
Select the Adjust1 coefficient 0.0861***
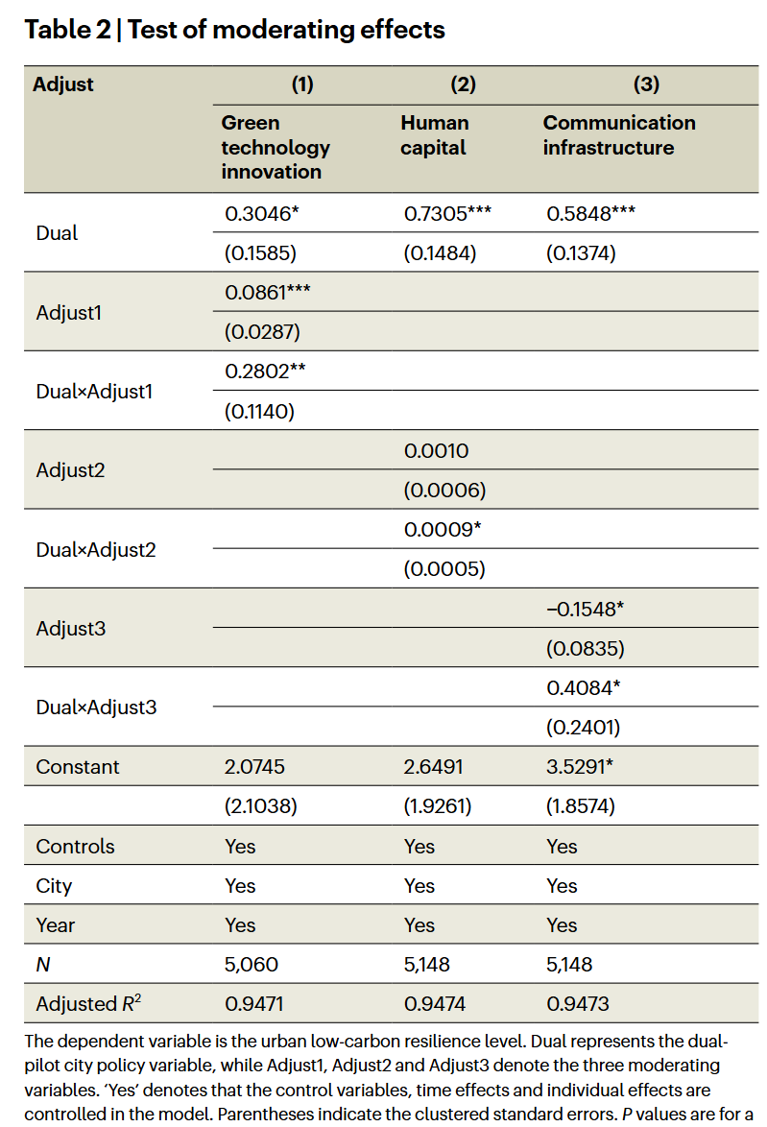coord(268,293)
